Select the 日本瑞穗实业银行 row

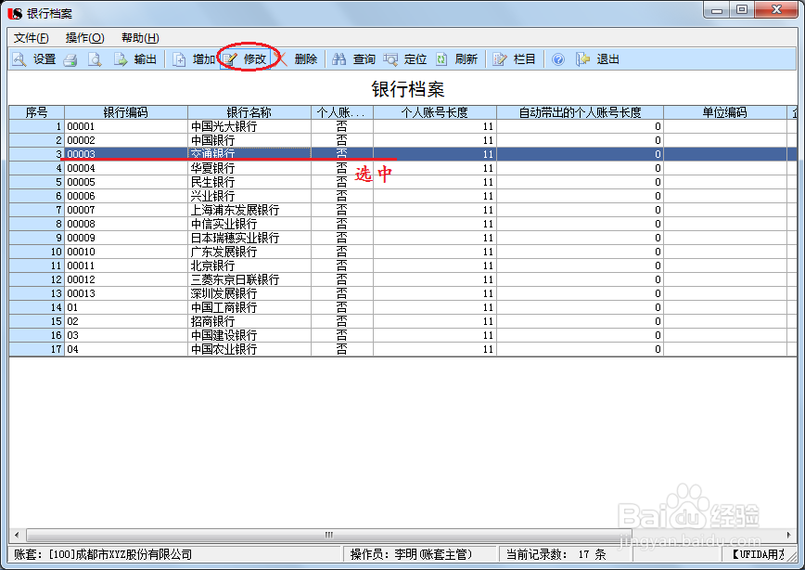pos(403,238)
